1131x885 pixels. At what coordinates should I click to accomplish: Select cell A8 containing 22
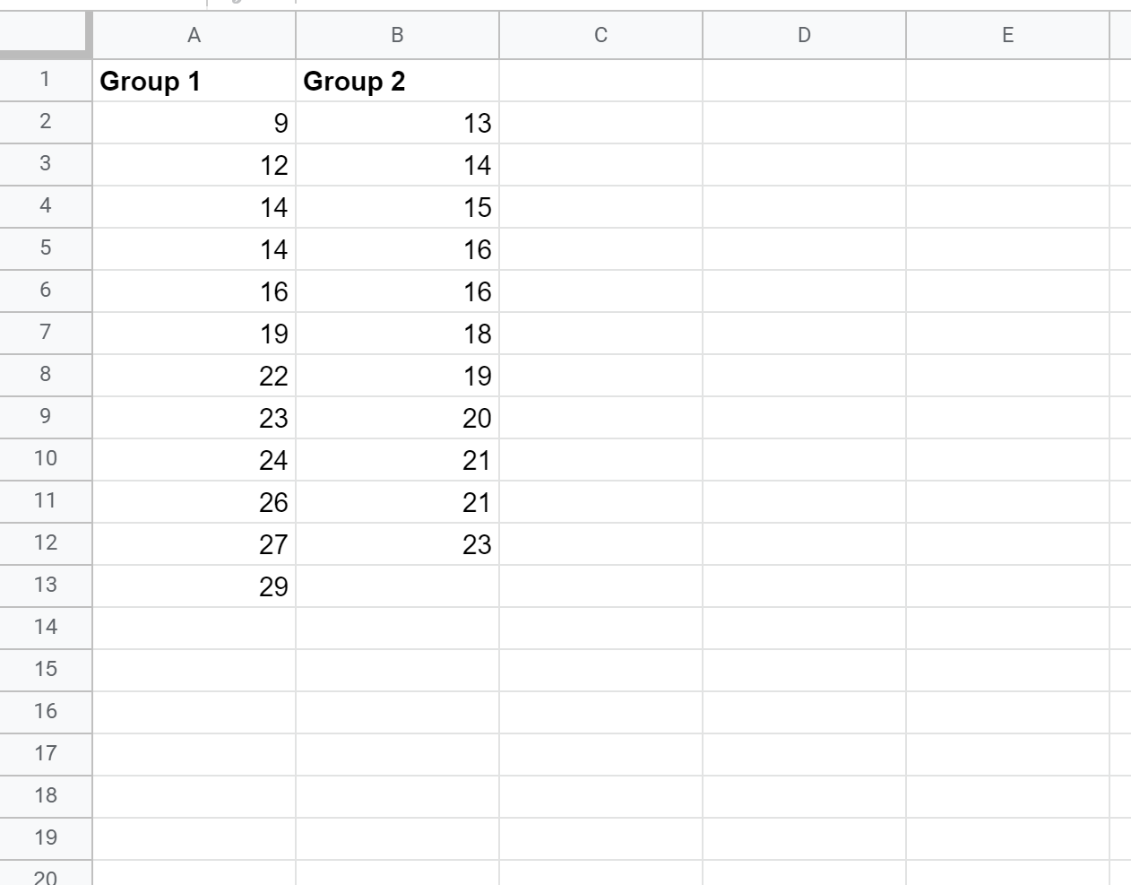(x=194, y=376)
